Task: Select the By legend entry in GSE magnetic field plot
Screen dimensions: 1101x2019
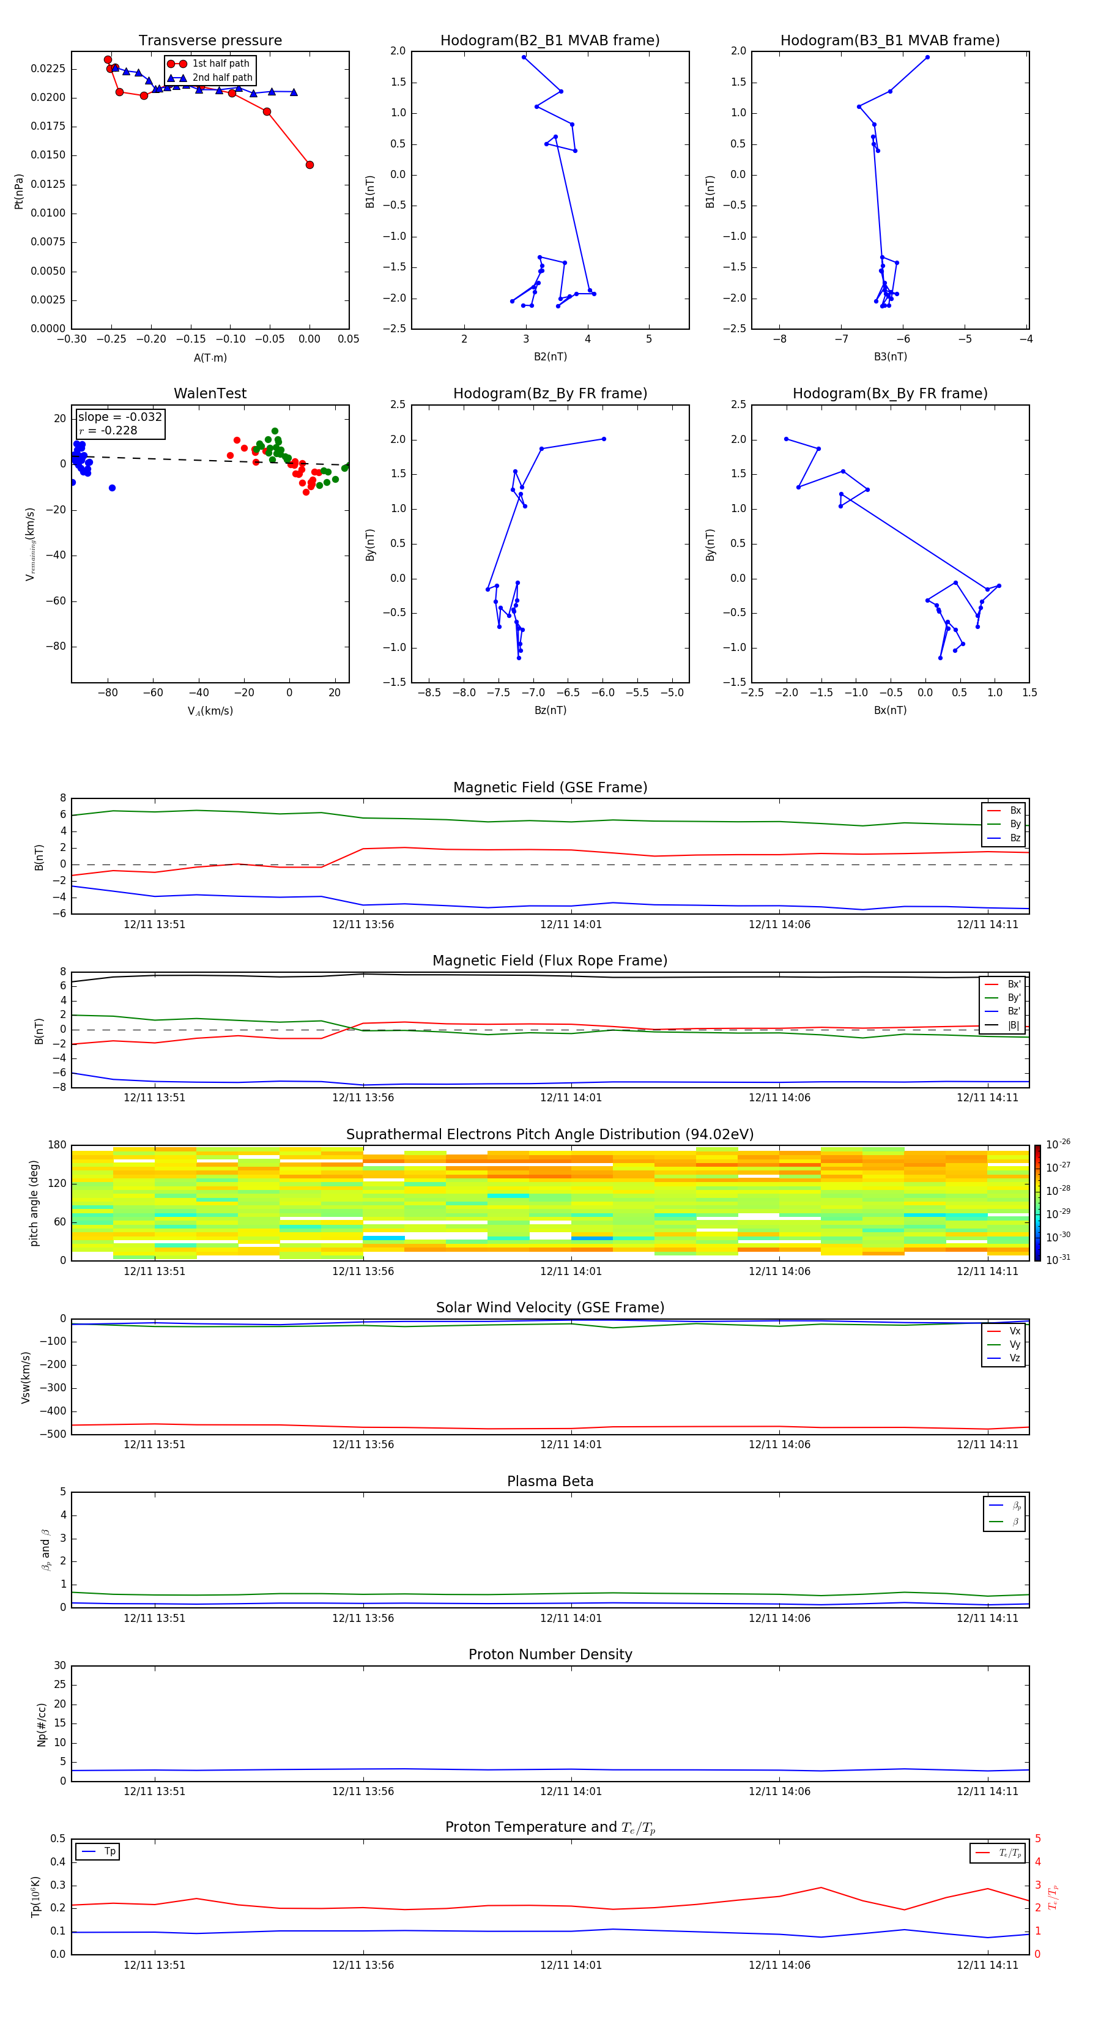Action: point(1004,825)
